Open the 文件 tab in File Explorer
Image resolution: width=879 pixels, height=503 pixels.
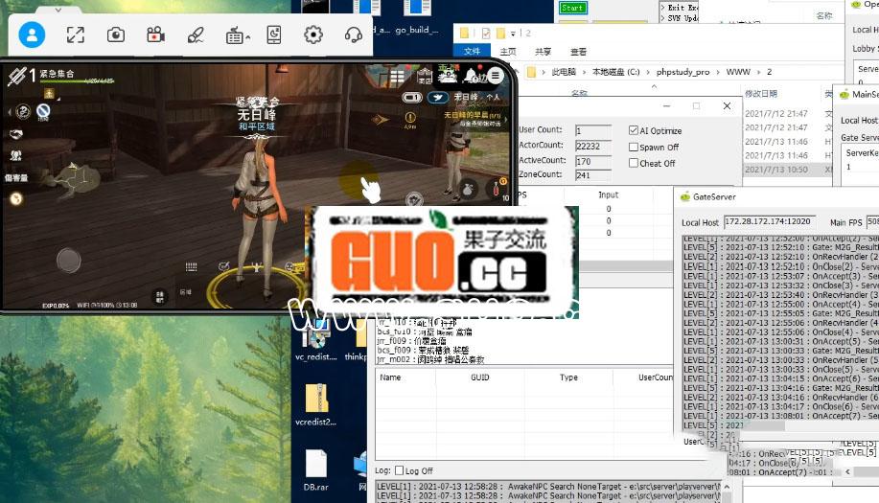(472, 51)
